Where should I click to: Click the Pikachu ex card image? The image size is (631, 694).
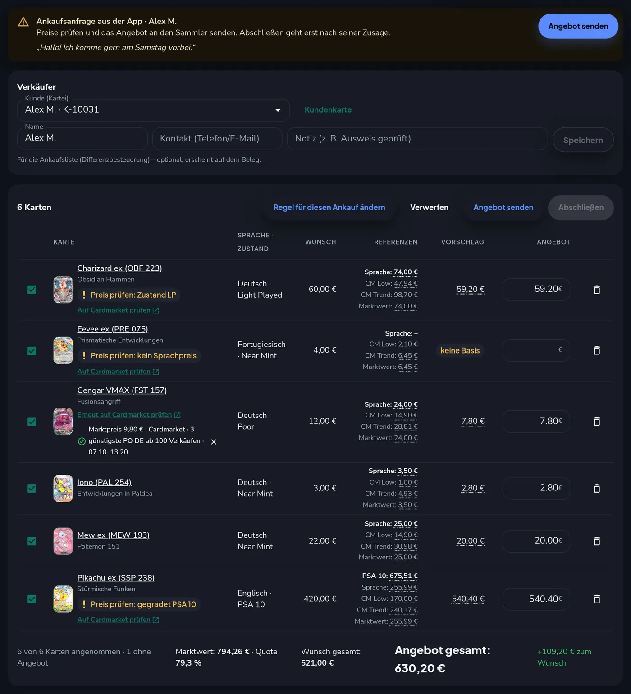click(63, 599)
